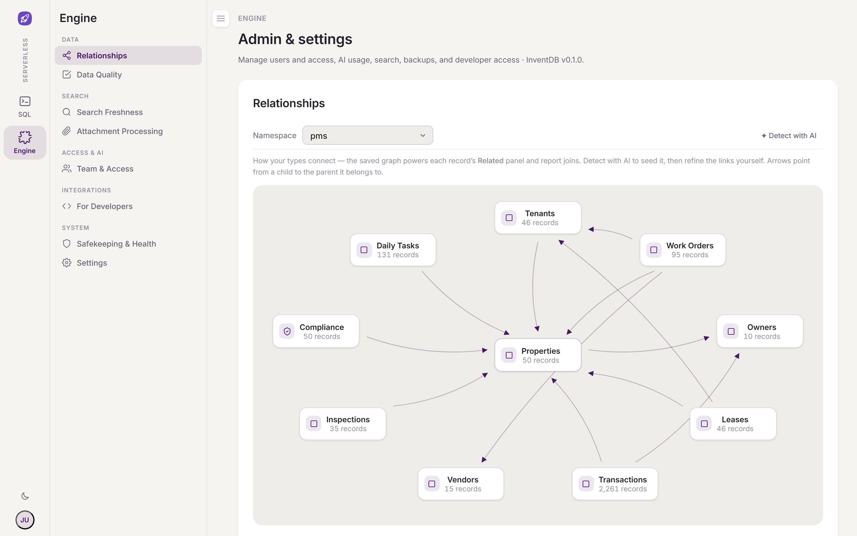Screen dimensions: 857x536
Task: Click the Vendors node icon
Action: [432, 484]
